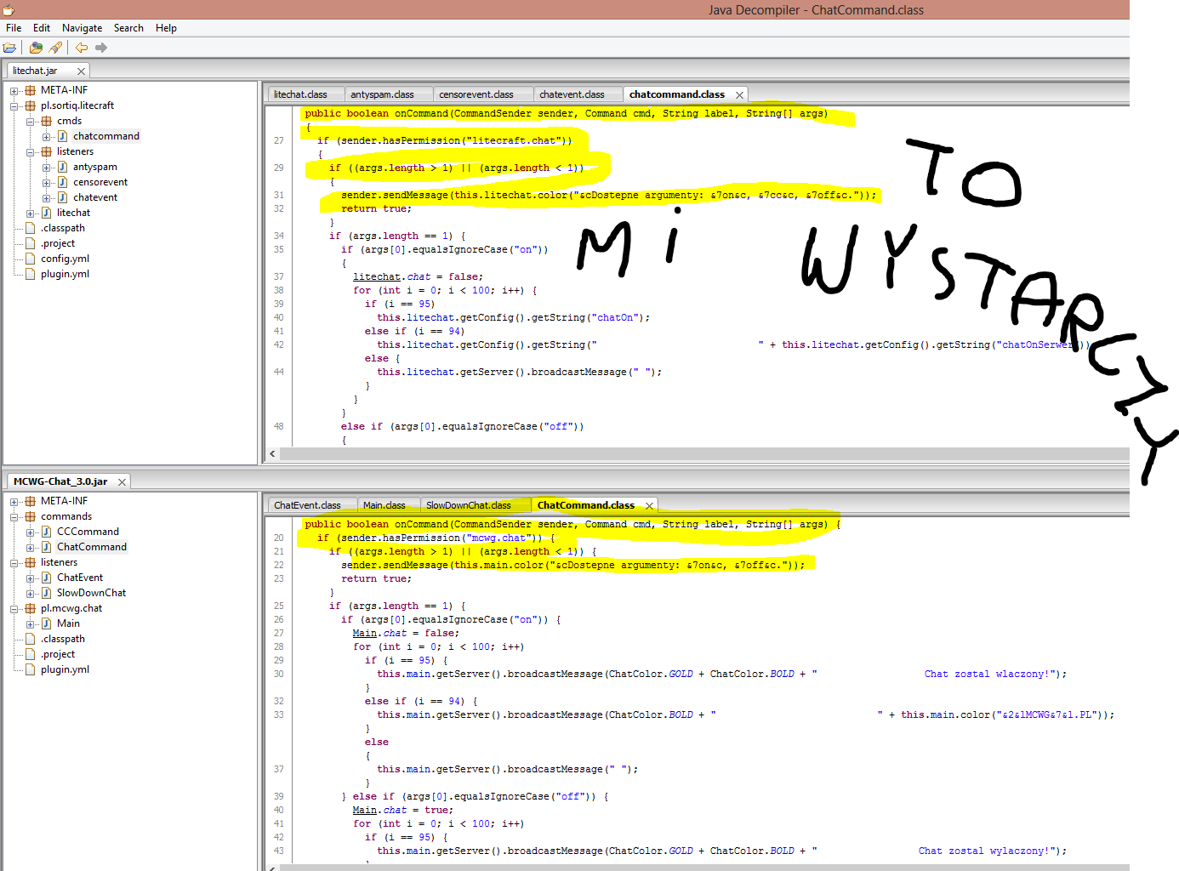The height and width of the screenshot is (871, 1179).
Task: Select ChatCommand class in MCWG-Chat tree
Action: 92,547
